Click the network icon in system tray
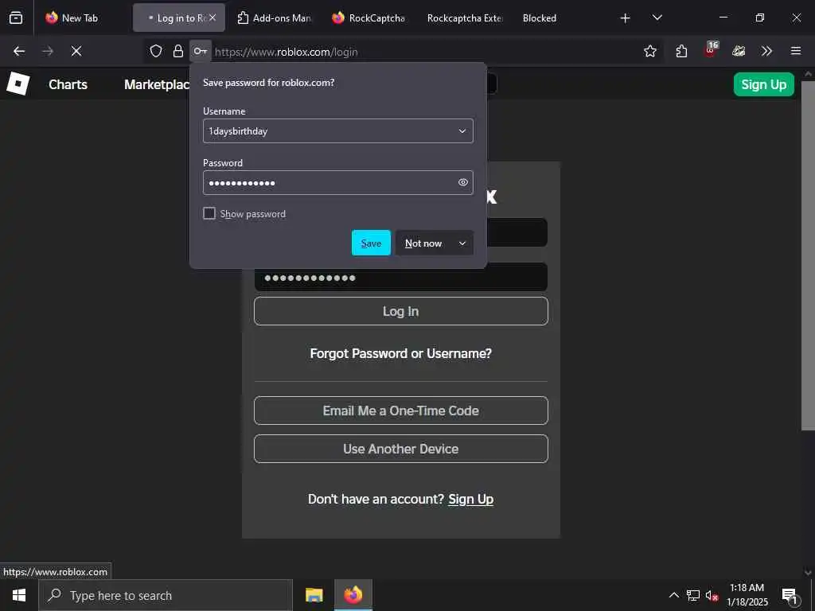This screenshot has height=611, width=815. tap(692, 595)
